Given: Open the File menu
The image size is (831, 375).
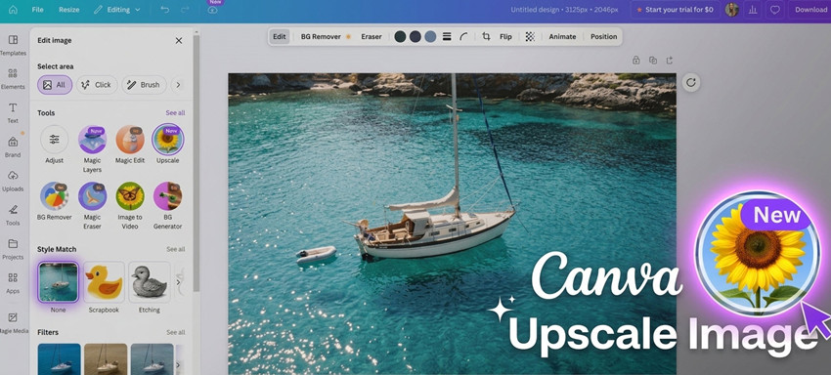Looking at the screenshot, I should coord(37,10).
